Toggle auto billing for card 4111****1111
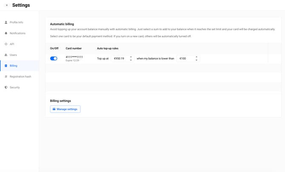 (x=54, y=59)
